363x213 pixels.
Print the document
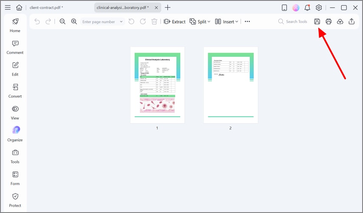(x=329, y=22)
